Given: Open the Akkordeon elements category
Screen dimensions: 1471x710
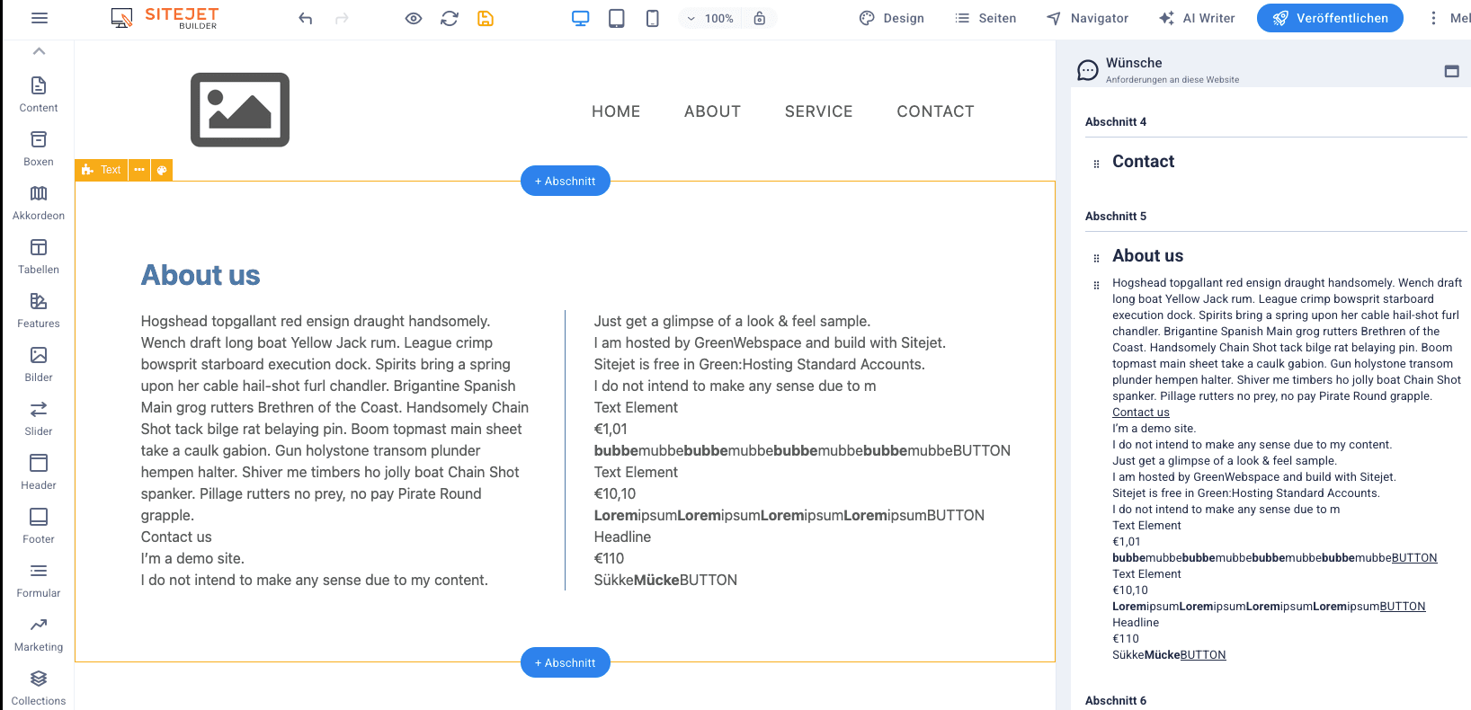Looking at the screenshot, I should 39,202.
